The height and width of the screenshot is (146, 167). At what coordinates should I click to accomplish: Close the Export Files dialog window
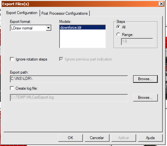coord(161,4)
